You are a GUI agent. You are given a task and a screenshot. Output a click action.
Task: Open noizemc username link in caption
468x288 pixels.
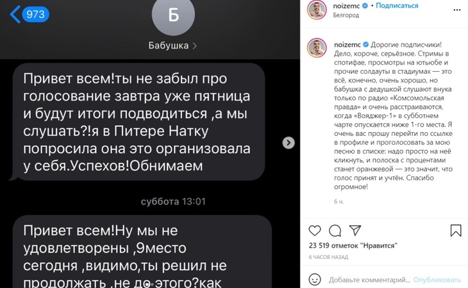click(347, 44)
